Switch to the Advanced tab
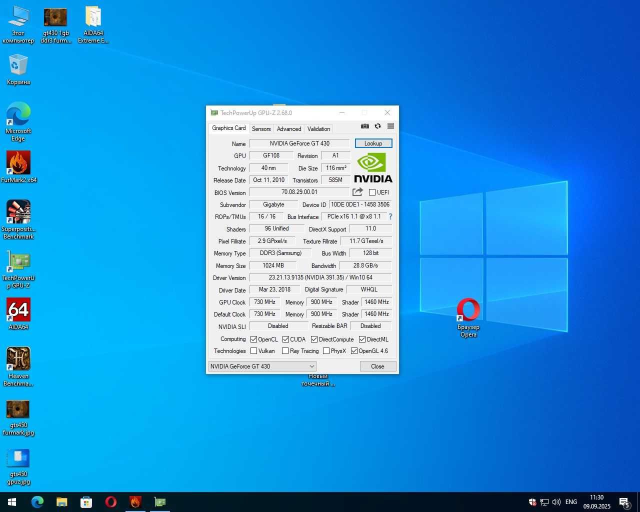This screenshot has width=640, height=512. click(289, 129)
